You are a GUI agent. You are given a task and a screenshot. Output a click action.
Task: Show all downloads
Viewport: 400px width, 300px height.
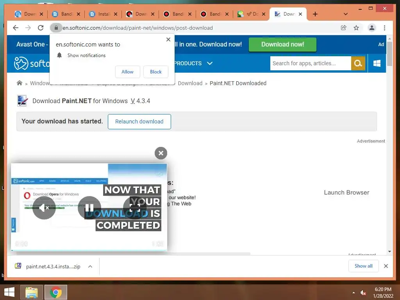[x=363, y=266]
